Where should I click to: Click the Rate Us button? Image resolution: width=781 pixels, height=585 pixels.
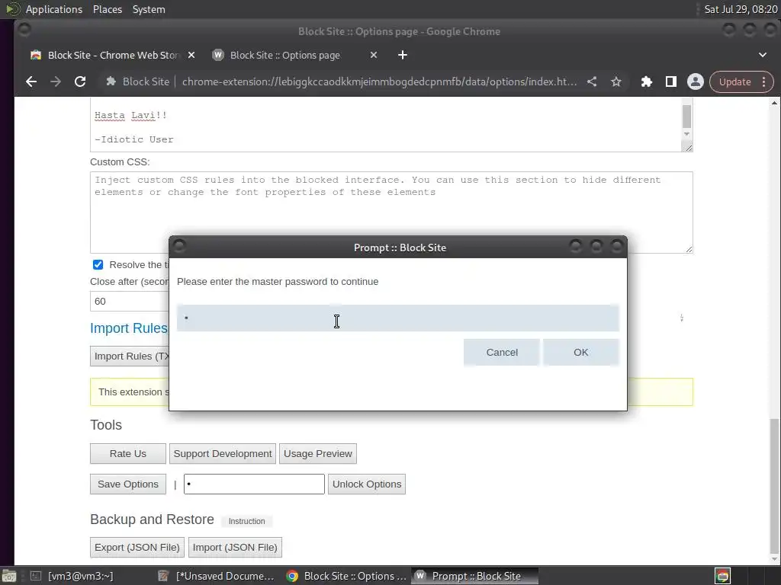coord(128,454)
